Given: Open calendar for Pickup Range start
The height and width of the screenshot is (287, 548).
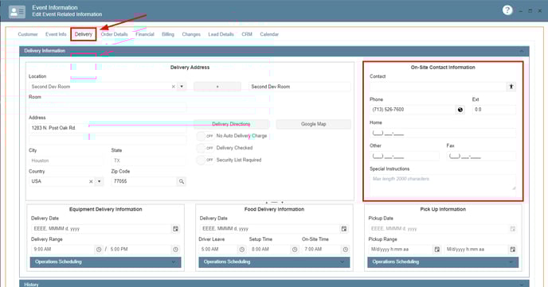Looking at the screenshot, I should coord(436,250).
